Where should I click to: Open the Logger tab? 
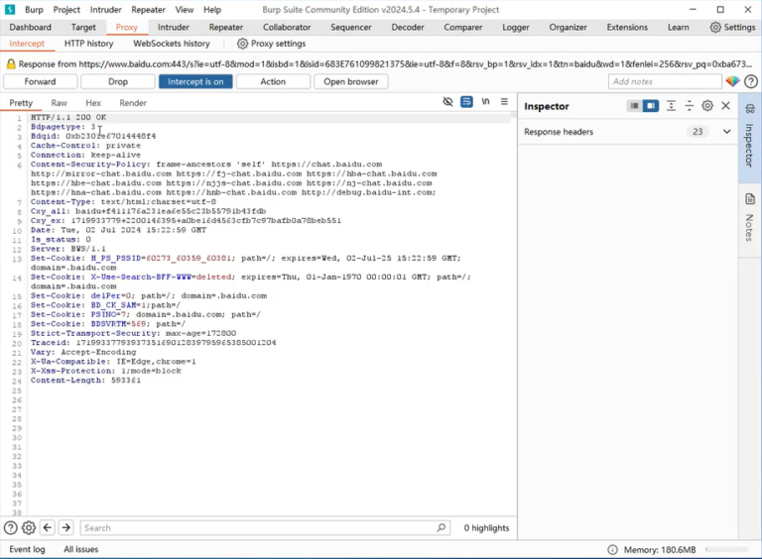(516, 27)
